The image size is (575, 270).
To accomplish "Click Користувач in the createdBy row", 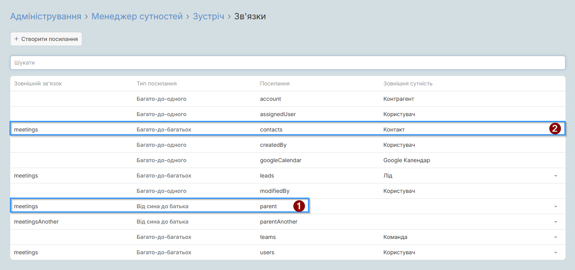I will 399,145.
